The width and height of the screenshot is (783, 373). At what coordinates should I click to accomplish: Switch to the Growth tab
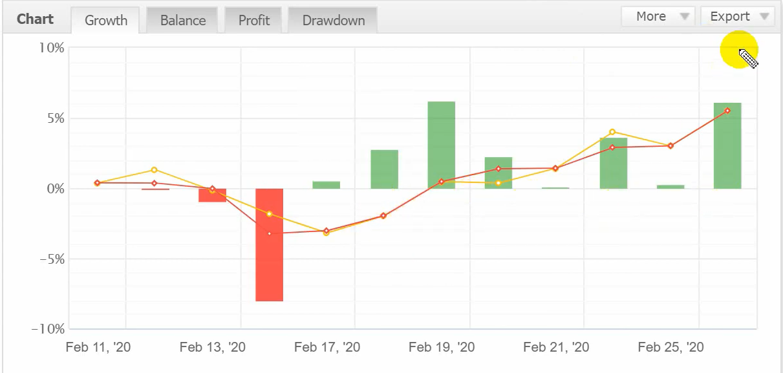(x=106, y=20)
